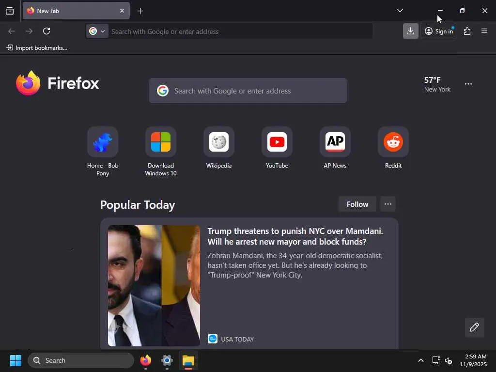Image resolution: width=496 pixels, height=372 pixels.
Task: Click the Firefox logo
Action: (x=57, y=83)
